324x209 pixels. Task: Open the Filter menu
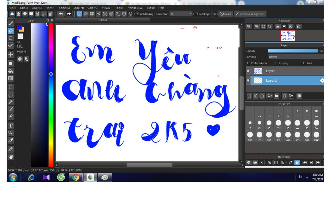(50, 8)
